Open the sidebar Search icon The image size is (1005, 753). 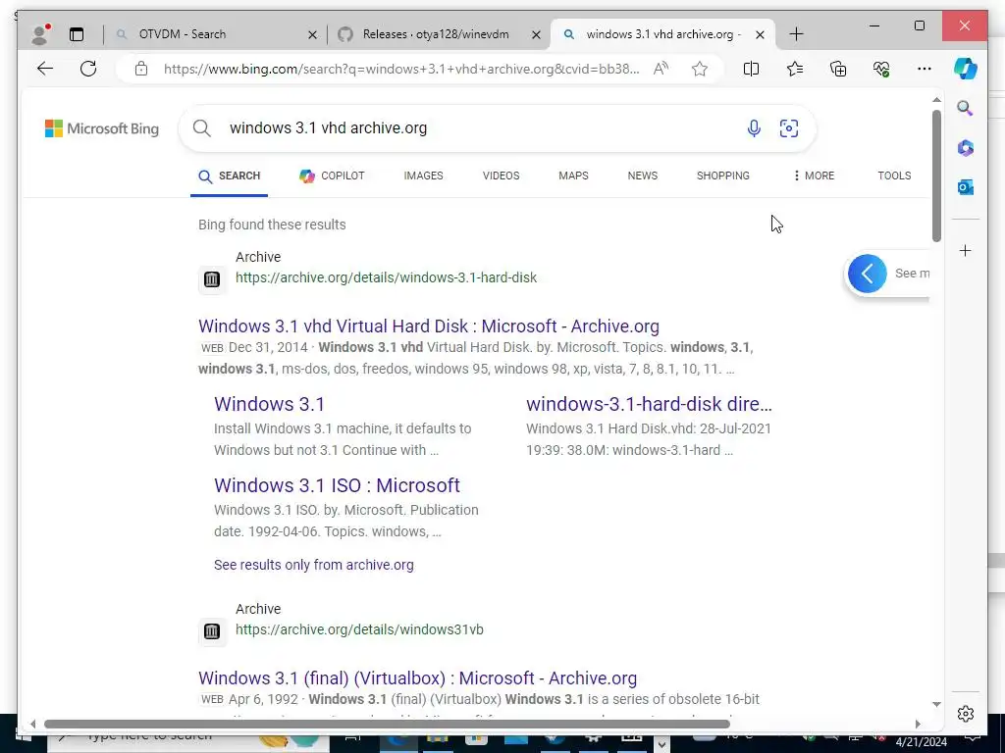966,108
